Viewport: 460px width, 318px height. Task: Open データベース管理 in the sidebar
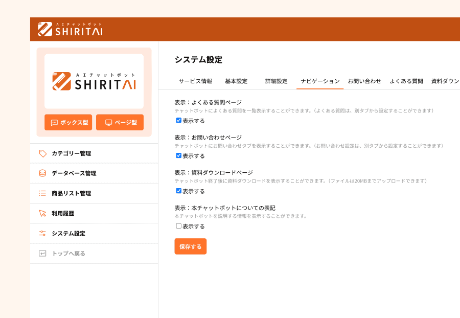point(94,173)
